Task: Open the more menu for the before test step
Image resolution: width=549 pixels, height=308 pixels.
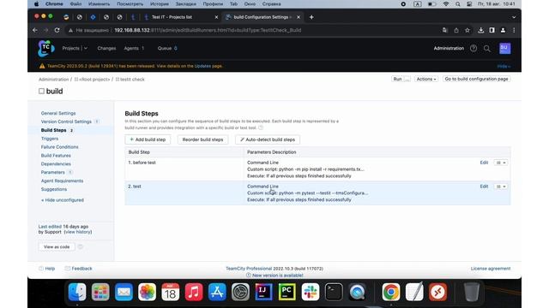Action: coord(501,163)
